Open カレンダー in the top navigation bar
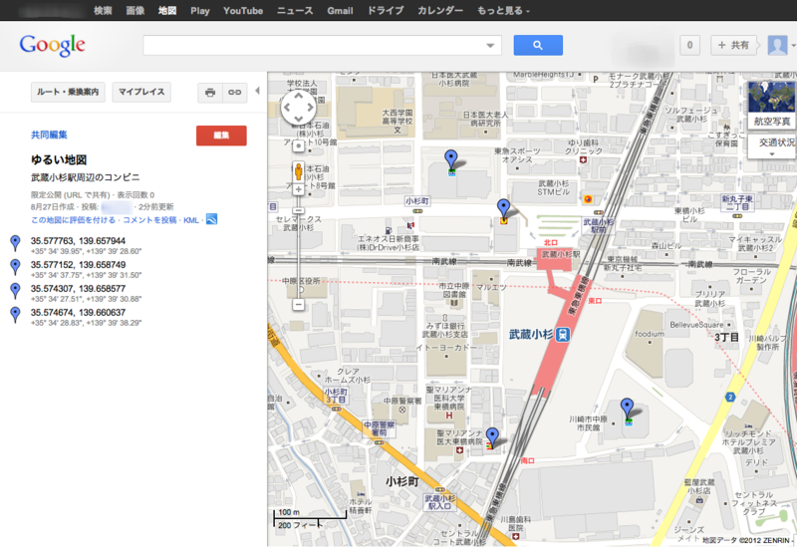Viewport: 797px width, 557px height. pyautogui.click(x=440, y=10)
